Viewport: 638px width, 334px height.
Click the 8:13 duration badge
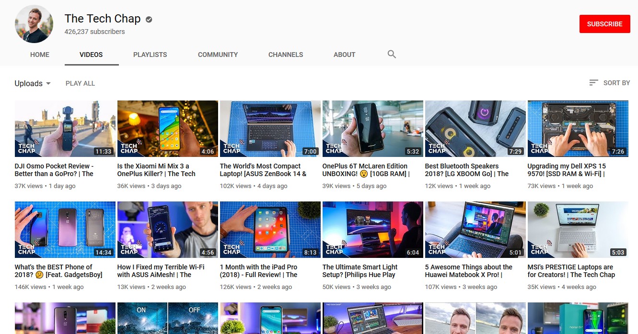tap(310, 253)
